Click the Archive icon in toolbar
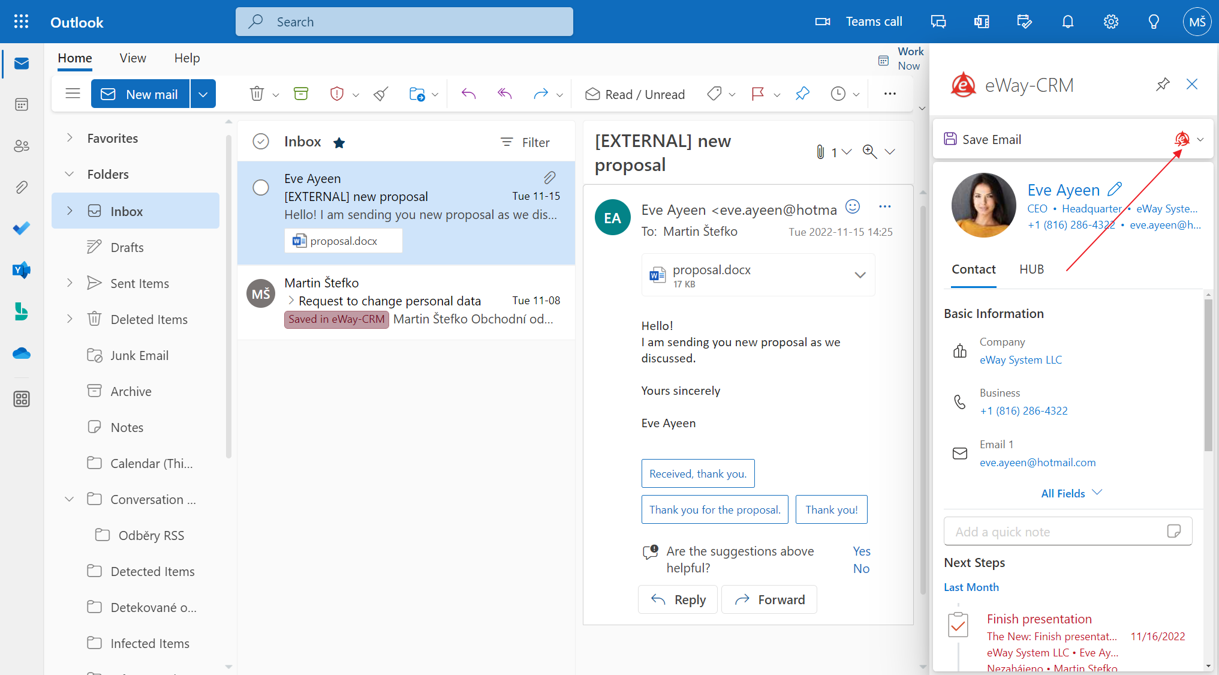The width and height of the screenshot is (1219, 675). click(x=301, y=94)
